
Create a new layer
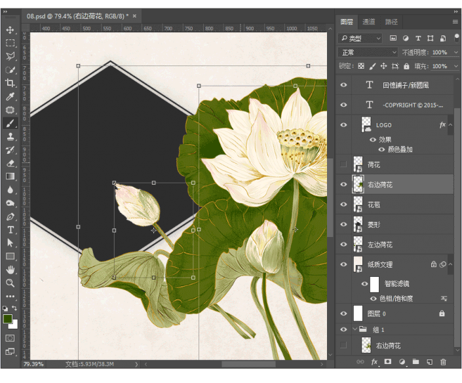click(x=430, y=362)
